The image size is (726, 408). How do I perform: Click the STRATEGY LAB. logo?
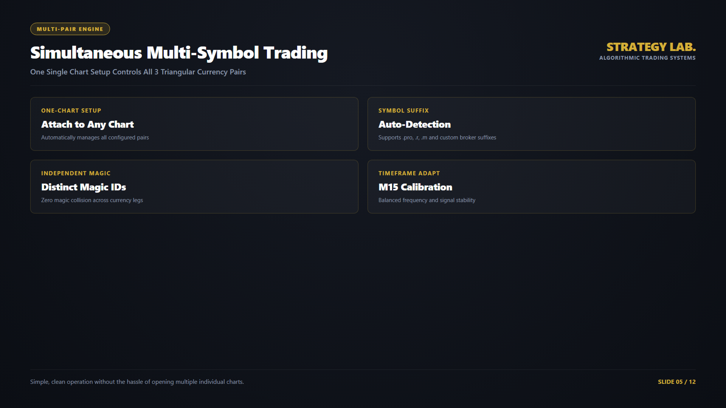click(x=651, y=47)
